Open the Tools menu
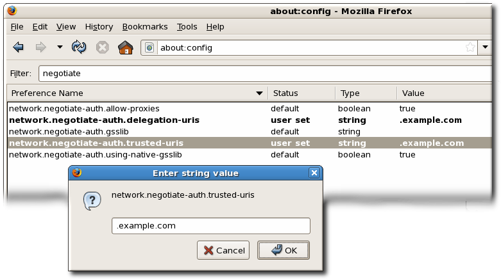Screen dimensions: 501x279 (x=187, y=26)
